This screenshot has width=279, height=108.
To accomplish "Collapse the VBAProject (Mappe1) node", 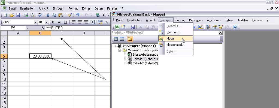I will pyautogui.click(x=114, y=46).
